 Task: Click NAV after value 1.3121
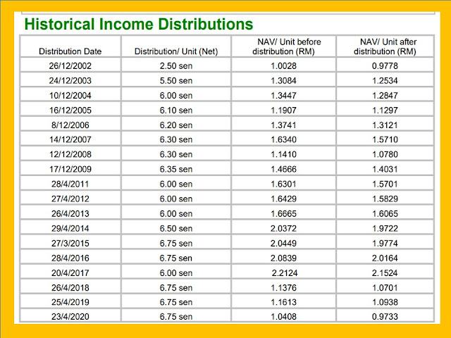[x=385, y=125]
